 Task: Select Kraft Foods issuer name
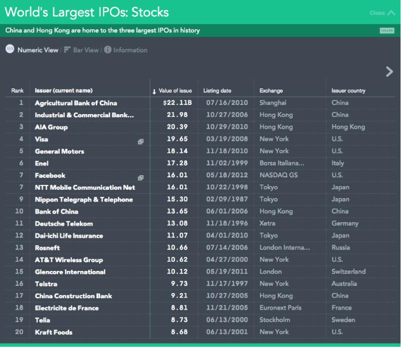(x=53, y=332)
